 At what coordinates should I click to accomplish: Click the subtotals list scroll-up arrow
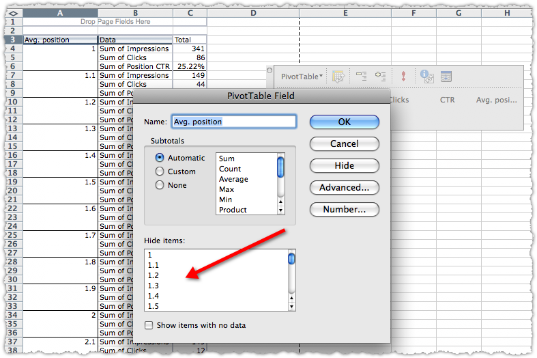coord(281,202)
